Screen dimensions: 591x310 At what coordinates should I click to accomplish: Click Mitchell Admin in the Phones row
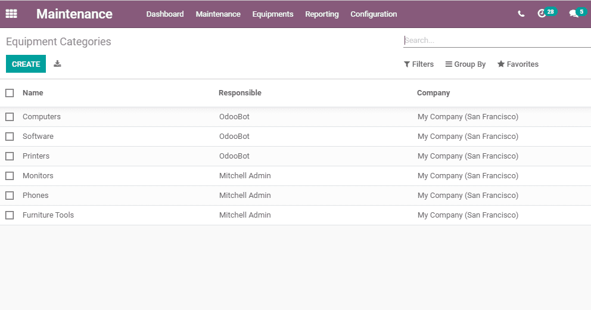coord(245,196)
